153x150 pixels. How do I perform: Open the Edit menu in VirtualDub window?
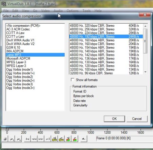click(15, 11)
